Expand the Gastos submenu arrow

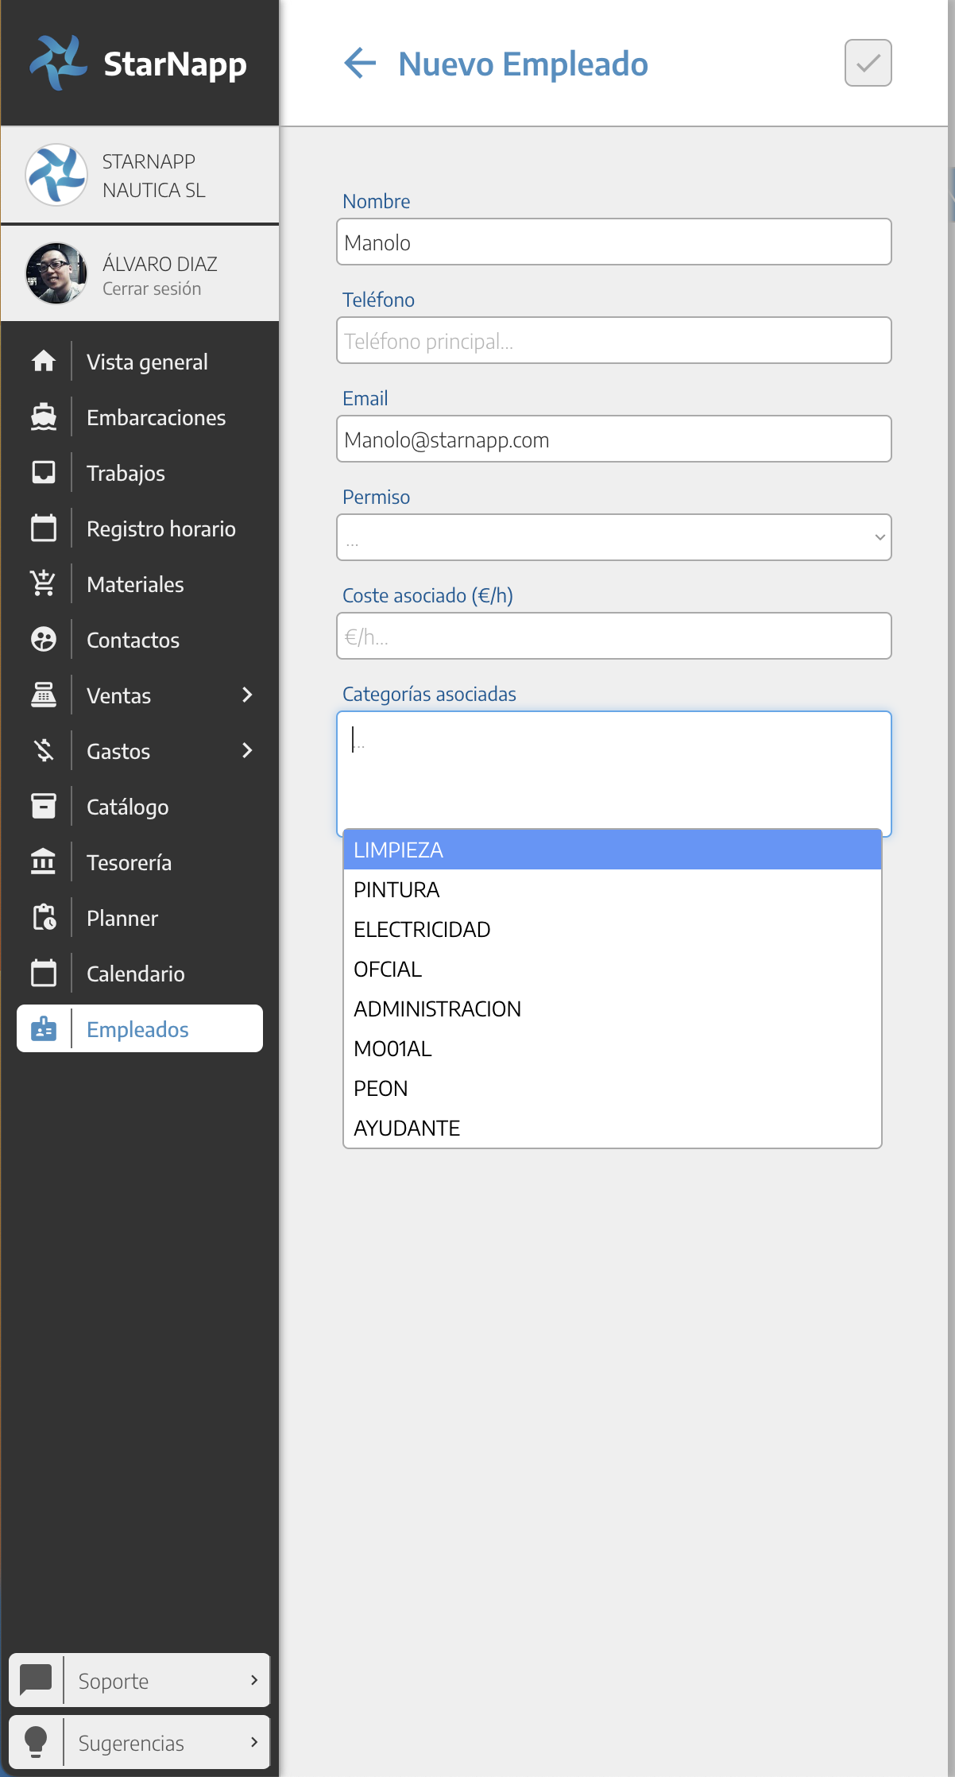click(x=247, y=751)
